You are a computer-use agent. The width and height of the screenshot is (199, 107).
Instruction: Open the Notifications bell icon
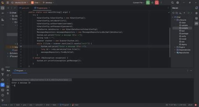196,8
